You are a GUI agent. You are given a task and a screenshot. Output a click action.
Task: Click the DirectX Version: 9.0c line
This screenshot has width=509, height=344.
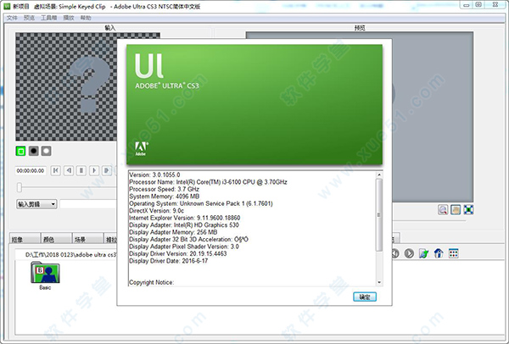pos(156,211)
